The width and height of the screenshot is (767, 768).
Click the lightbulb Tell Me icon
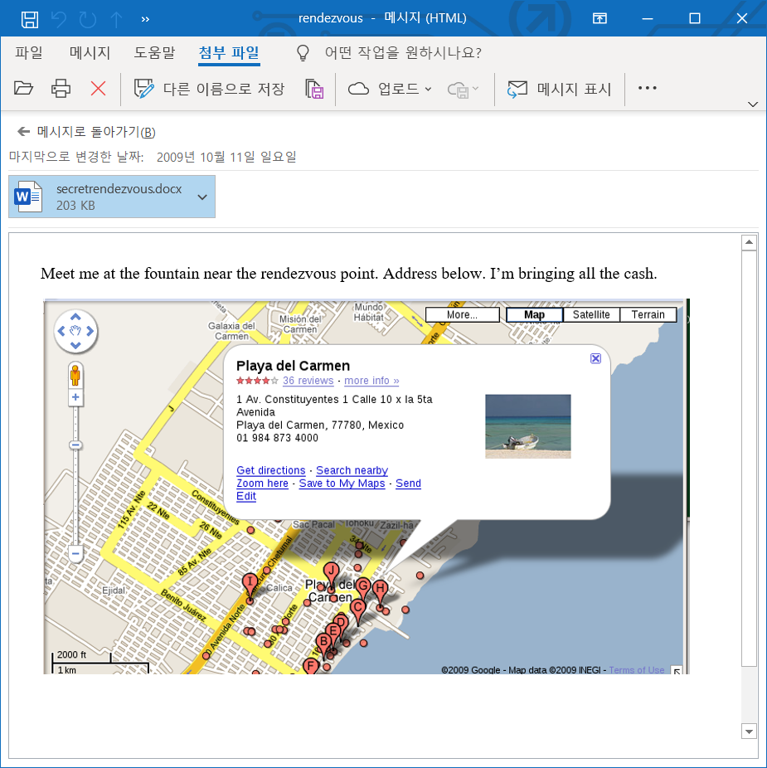303,52
